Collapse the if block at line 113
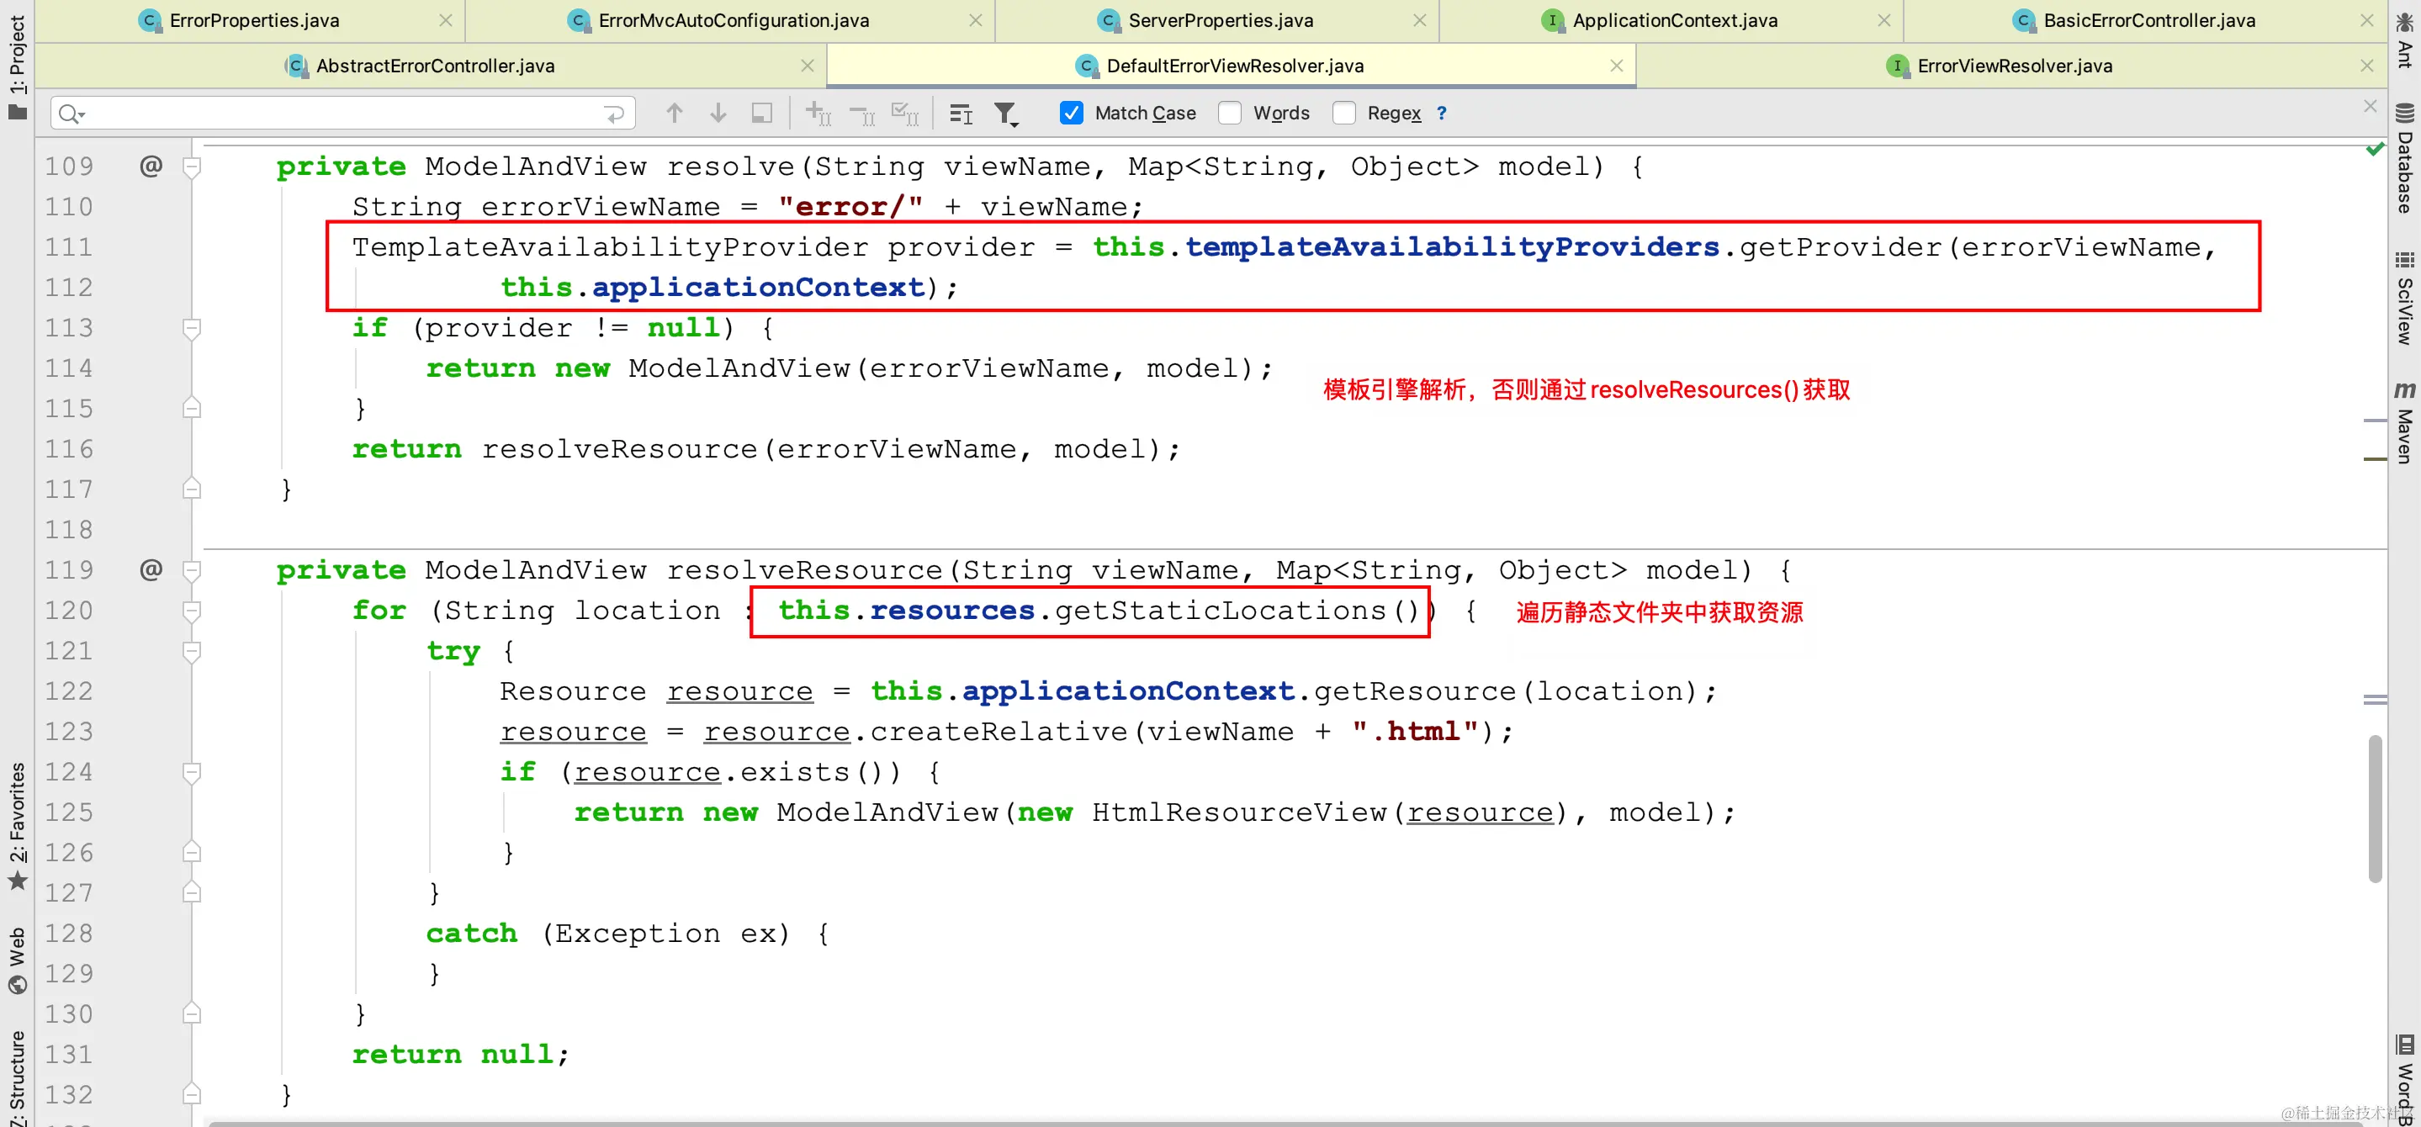The image size is (2421, 1127). [x=192, y=329]
